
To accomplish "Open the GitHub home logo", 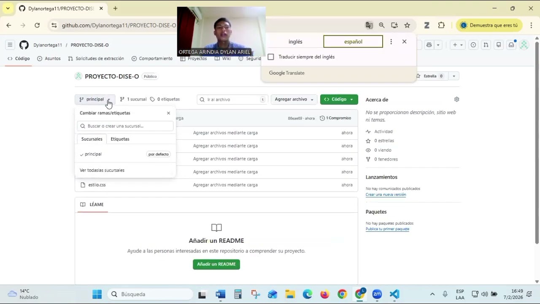I will pos(24,45).
